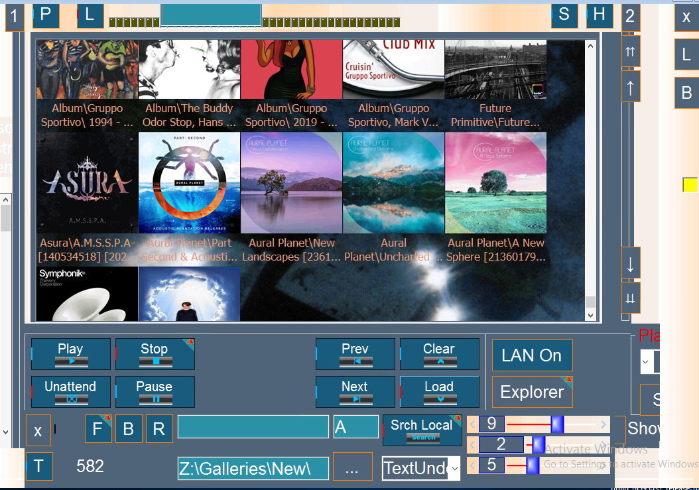699x490 pixels.
Task: Click the slider handle with value 5
Action: [533, 466]
